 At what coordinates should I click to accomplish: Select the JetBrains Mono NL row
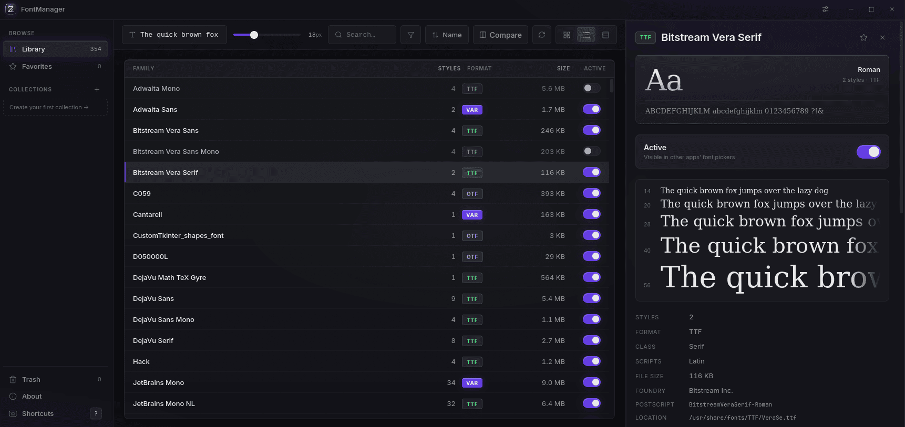(367, 403)
